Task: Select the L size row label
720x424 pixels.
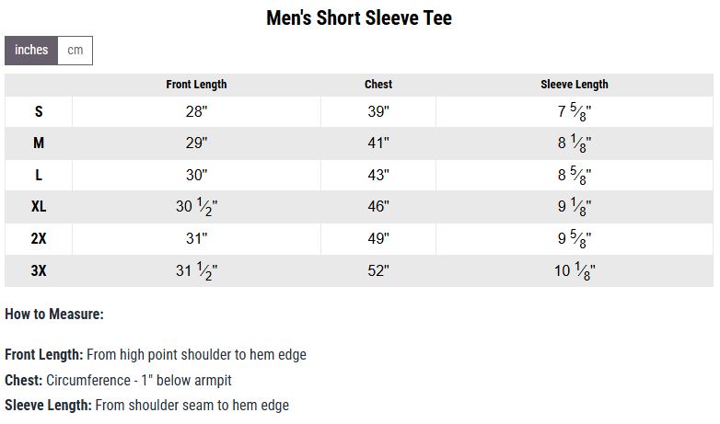Action: point(39,175)
